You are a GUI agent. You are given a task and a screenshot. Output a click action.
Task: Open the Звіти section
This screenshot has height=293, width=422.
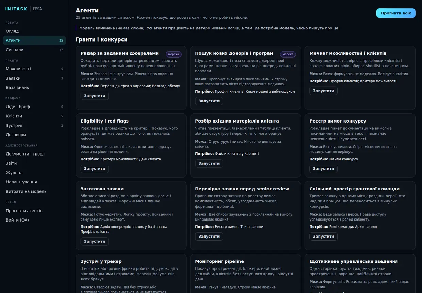[x=34, y=163]
